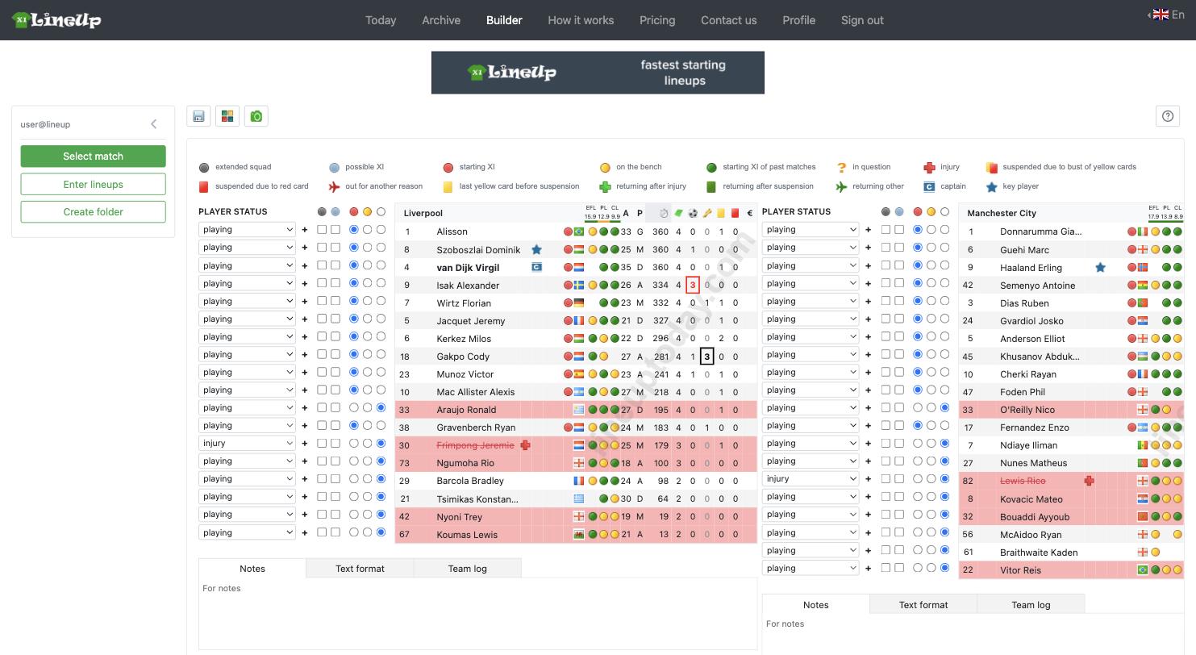Click the Enter lineups button

[94, 184]
